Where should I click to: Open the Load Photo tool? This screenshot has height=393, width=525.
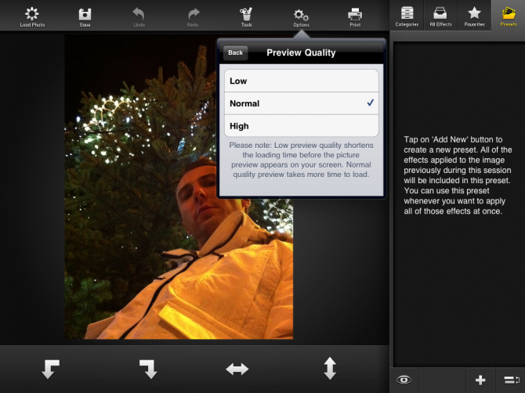coord(32,16)
